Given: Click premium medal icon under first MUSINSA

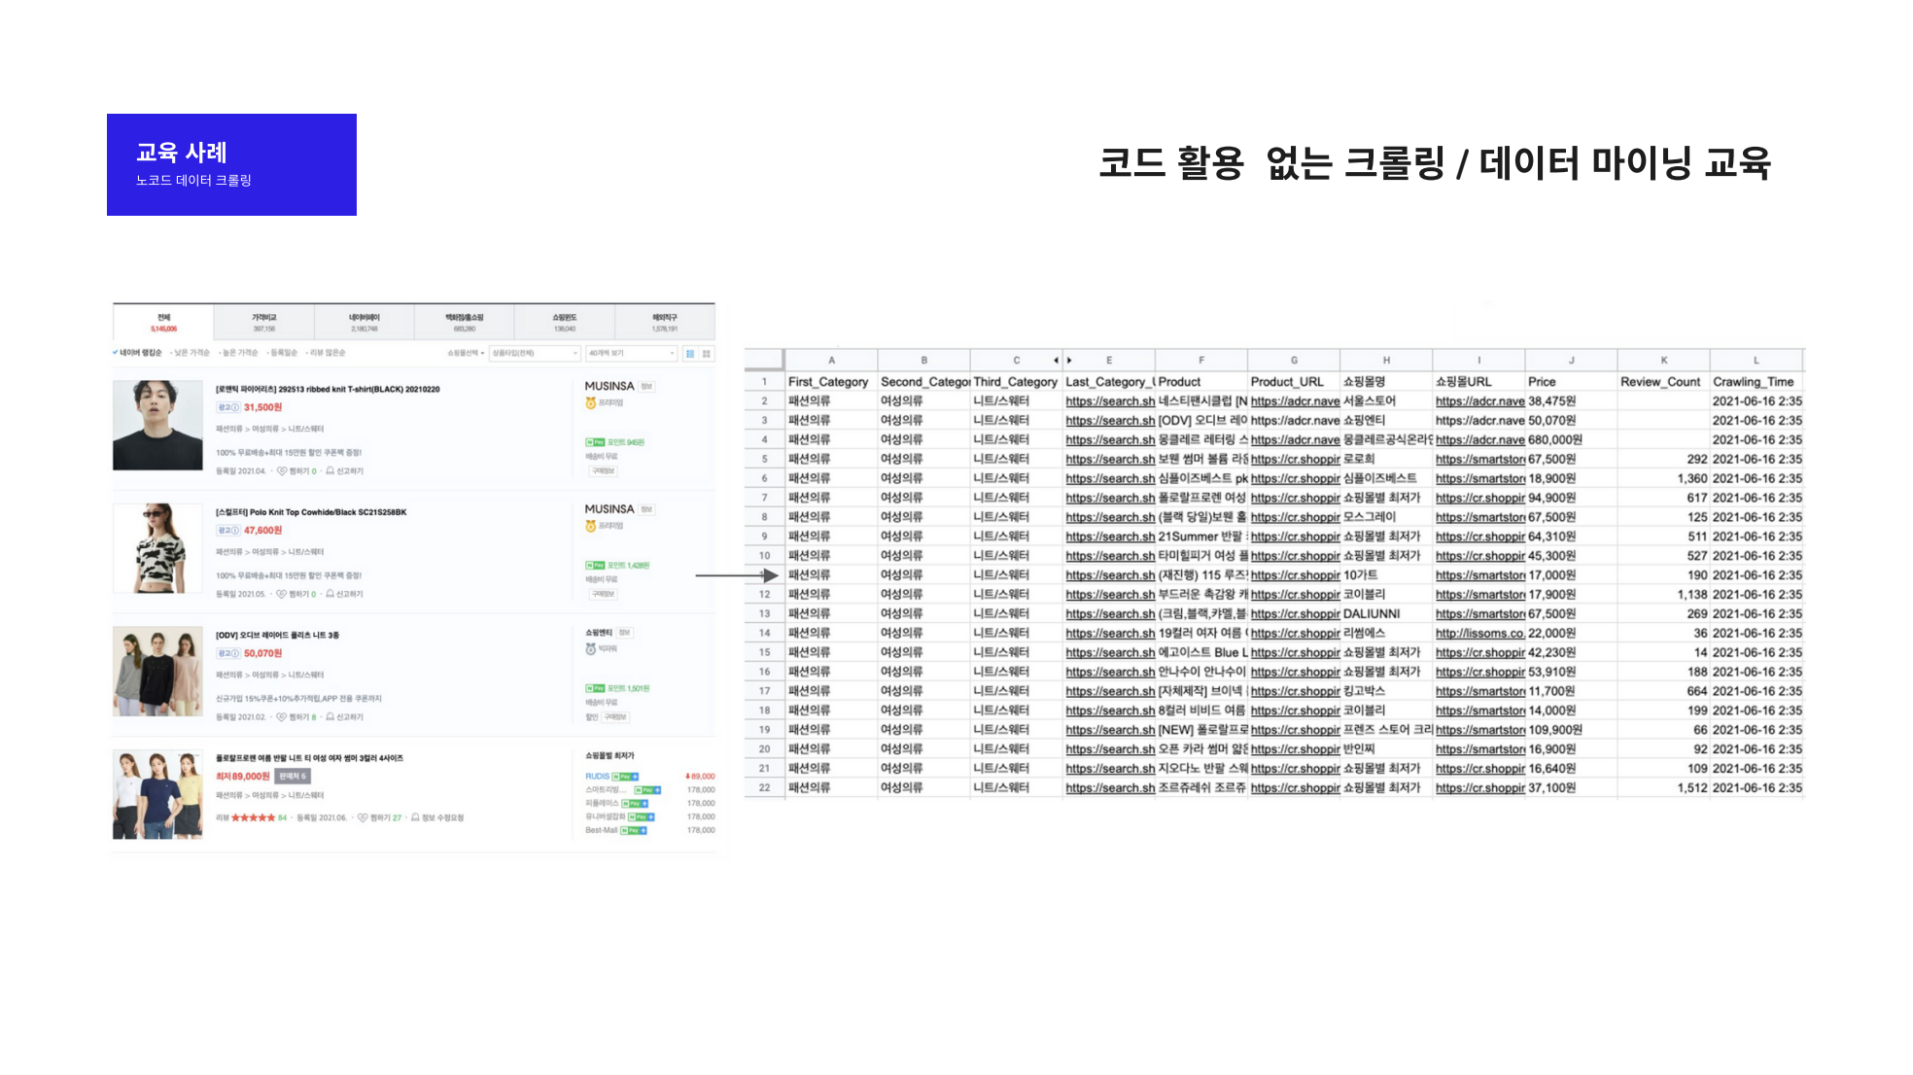Looking at the screenshot, I should click(590, 402).
